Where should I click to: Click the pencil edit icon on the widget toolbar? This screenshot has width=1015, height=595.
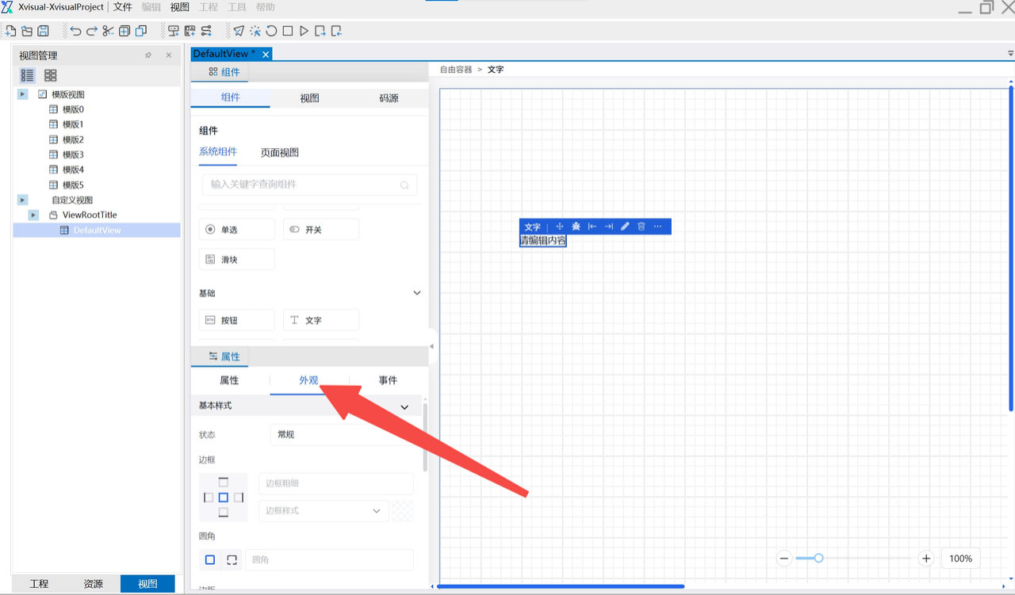[625, 227]
